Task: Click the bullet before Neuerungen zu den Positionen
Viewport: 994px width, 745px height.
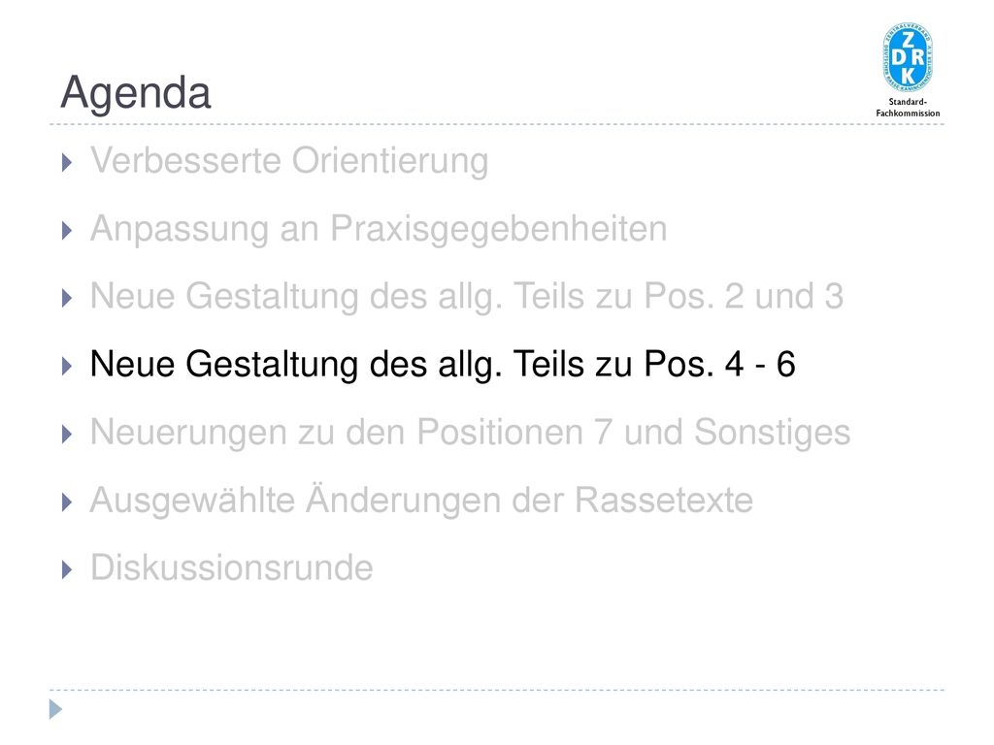Action: 67,435
